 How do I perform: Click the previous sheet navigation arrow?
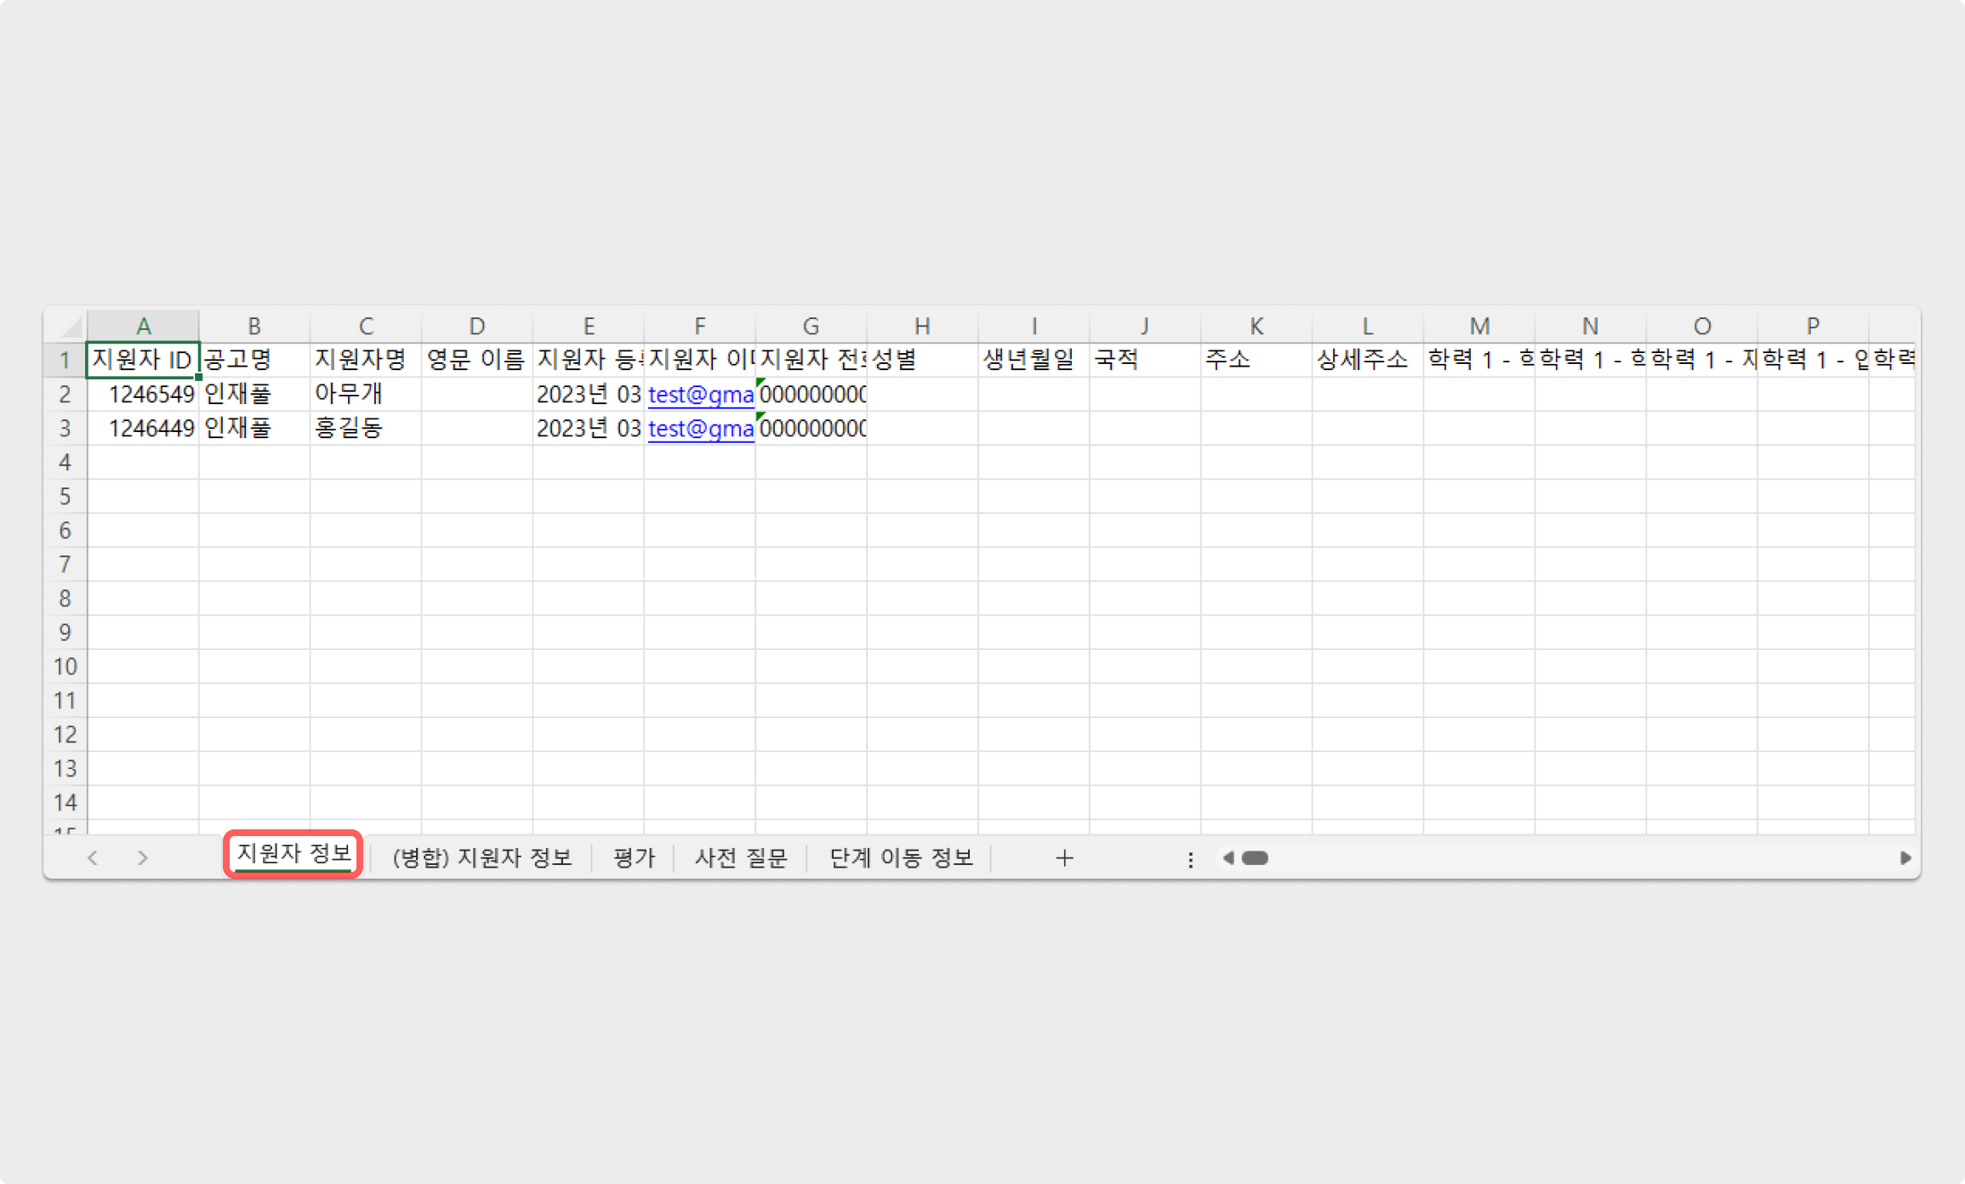click(x=93, y=858)
